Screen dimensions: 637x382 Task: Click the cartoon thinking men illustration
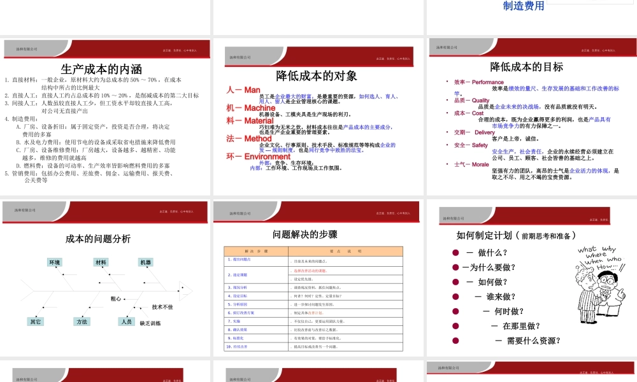tap(601, 284)
